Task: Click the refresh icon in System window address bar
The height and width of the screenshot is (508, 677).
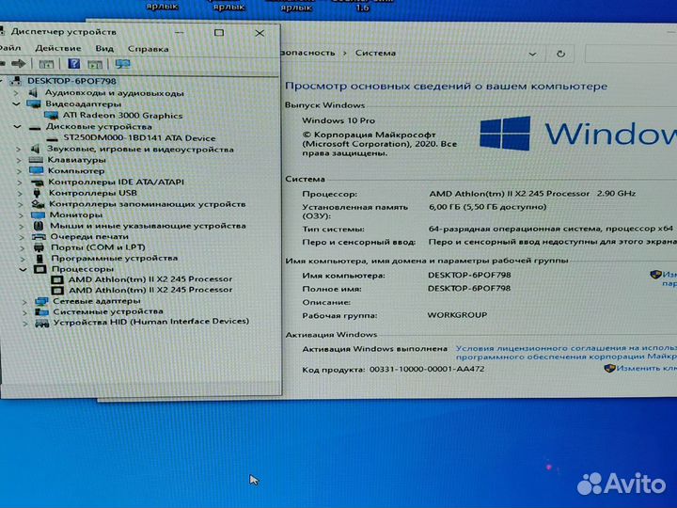Action: [560, 54]
